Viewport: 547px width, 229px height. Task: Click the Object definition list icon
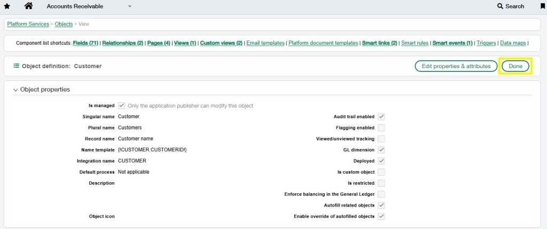pos(16,66)
